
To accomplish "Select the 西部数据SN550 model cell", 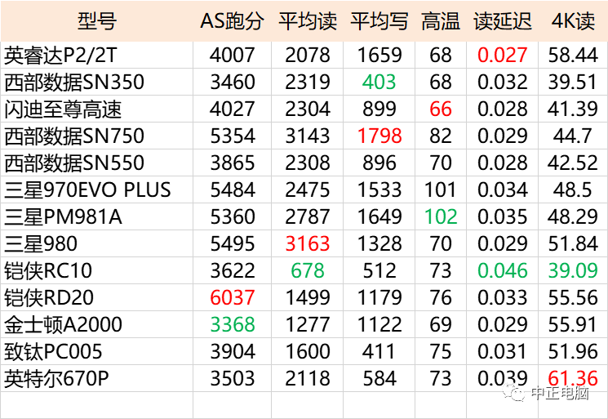I will point(97,163).
